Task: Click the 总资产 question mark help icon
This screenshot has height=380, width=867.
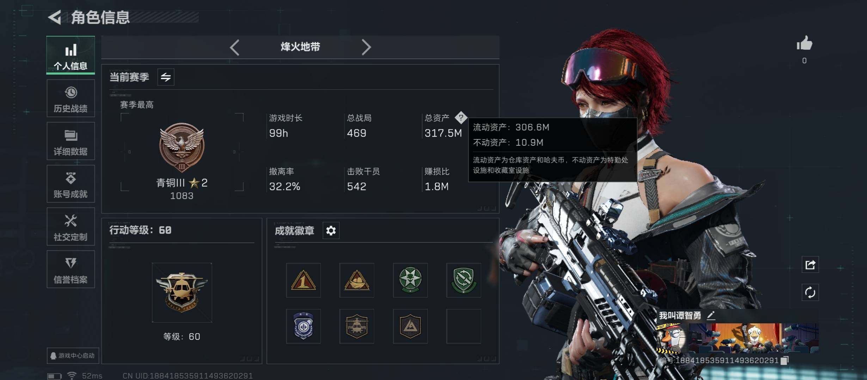Action: pyautogui.click(x=461, y=118)
